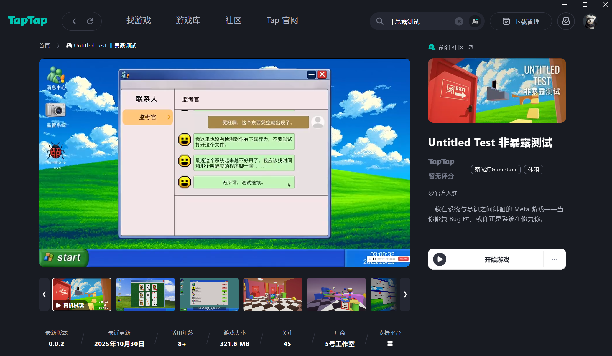
Task: Show previous screenshots with left arrow
Action: coord(44,294)
